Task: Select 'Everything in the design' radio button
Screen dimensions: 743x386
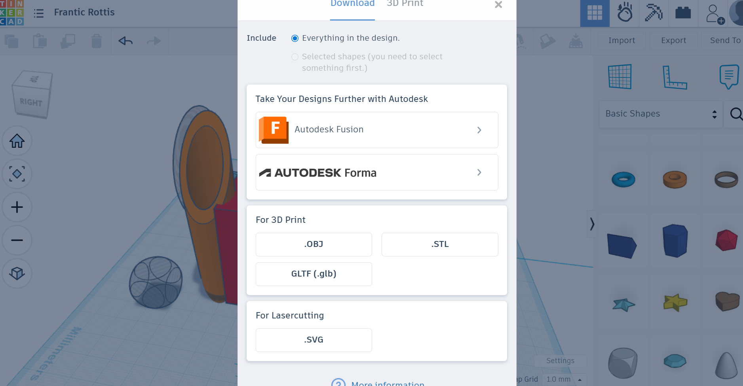Action: coord(295,38)
